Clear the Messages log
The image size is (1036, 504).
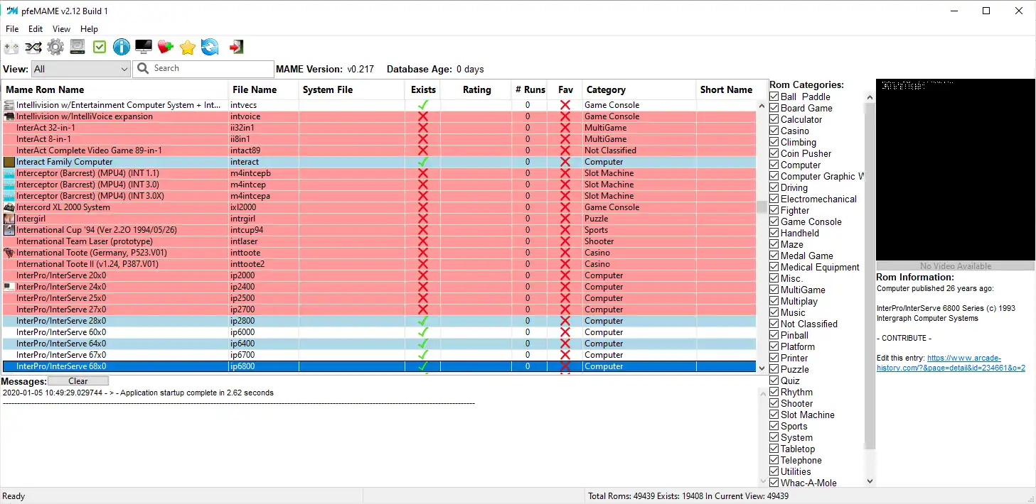coord(78,381)
